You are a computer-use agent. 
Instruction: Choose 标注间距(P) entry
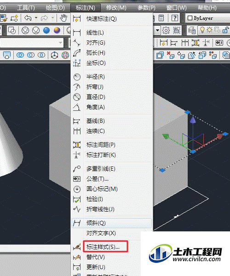112,145
